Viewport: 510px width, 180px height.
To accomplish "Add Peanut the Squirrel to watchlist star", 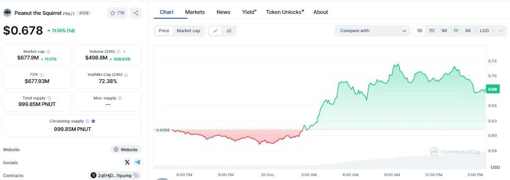I will point(117,13).
